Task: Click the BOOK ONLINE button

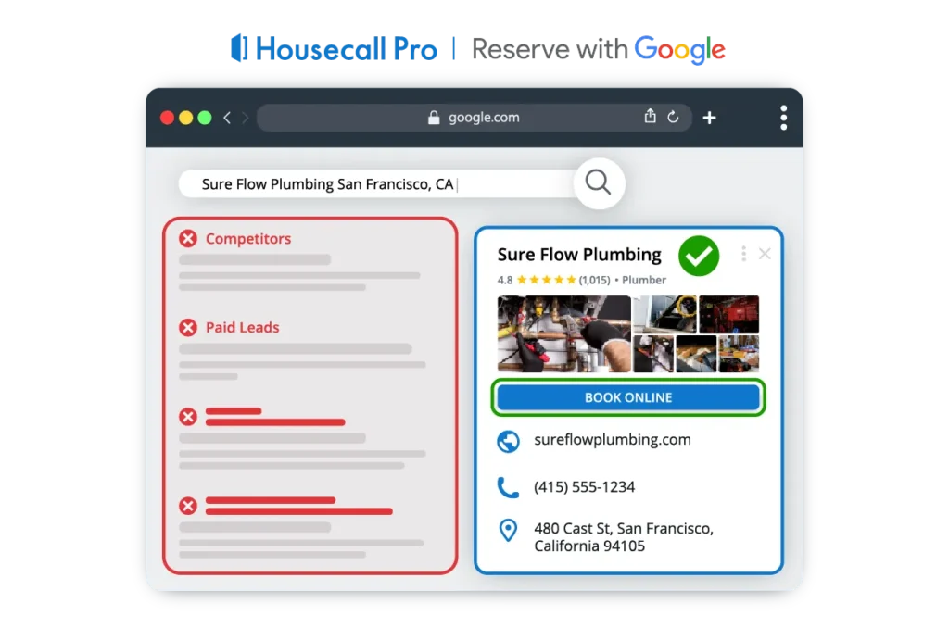Action: click(x=628, y=397)
